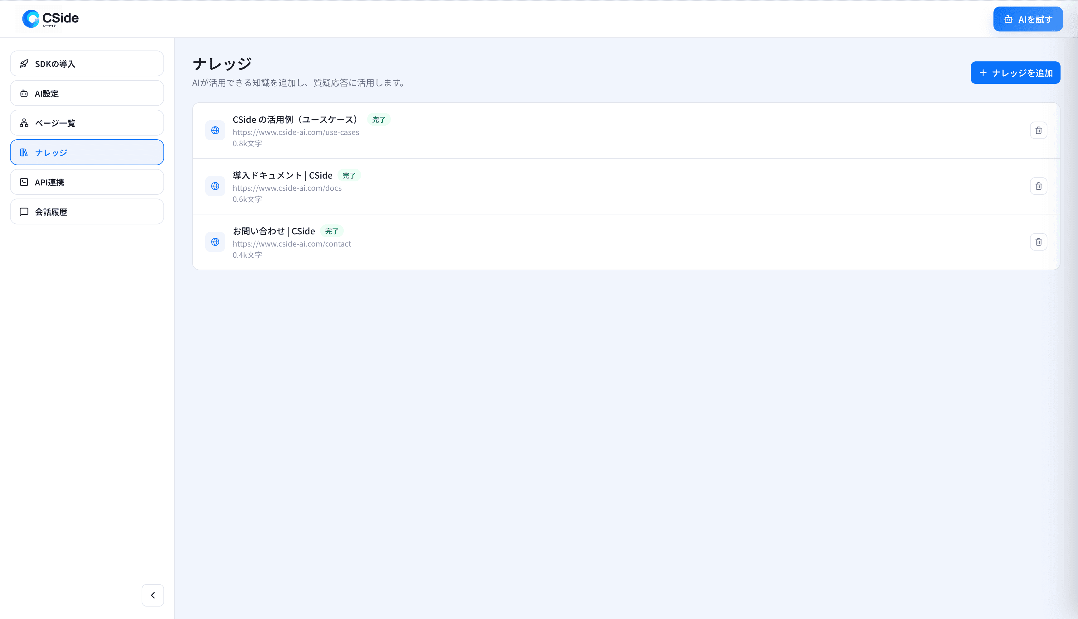1078x619 pixels.
Task: Click the chat bubble icon beside 会話履歴
Action: pos(24,212)
